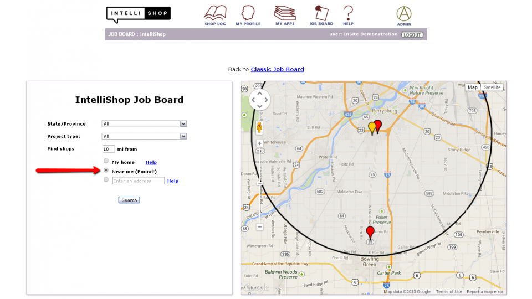Click the IntelliShop logo

tap(138, 14)
